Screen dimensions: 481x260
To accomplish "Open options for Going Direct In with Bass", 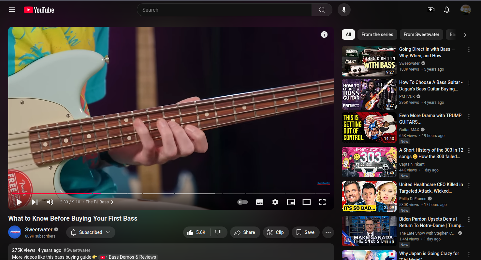I will tap(469, 50).
